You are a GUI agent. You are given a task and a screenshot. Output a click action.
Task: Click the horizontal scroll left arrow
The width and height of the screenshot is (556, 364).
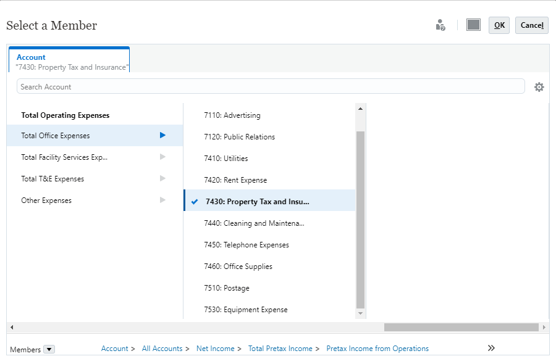coord(12,327)
